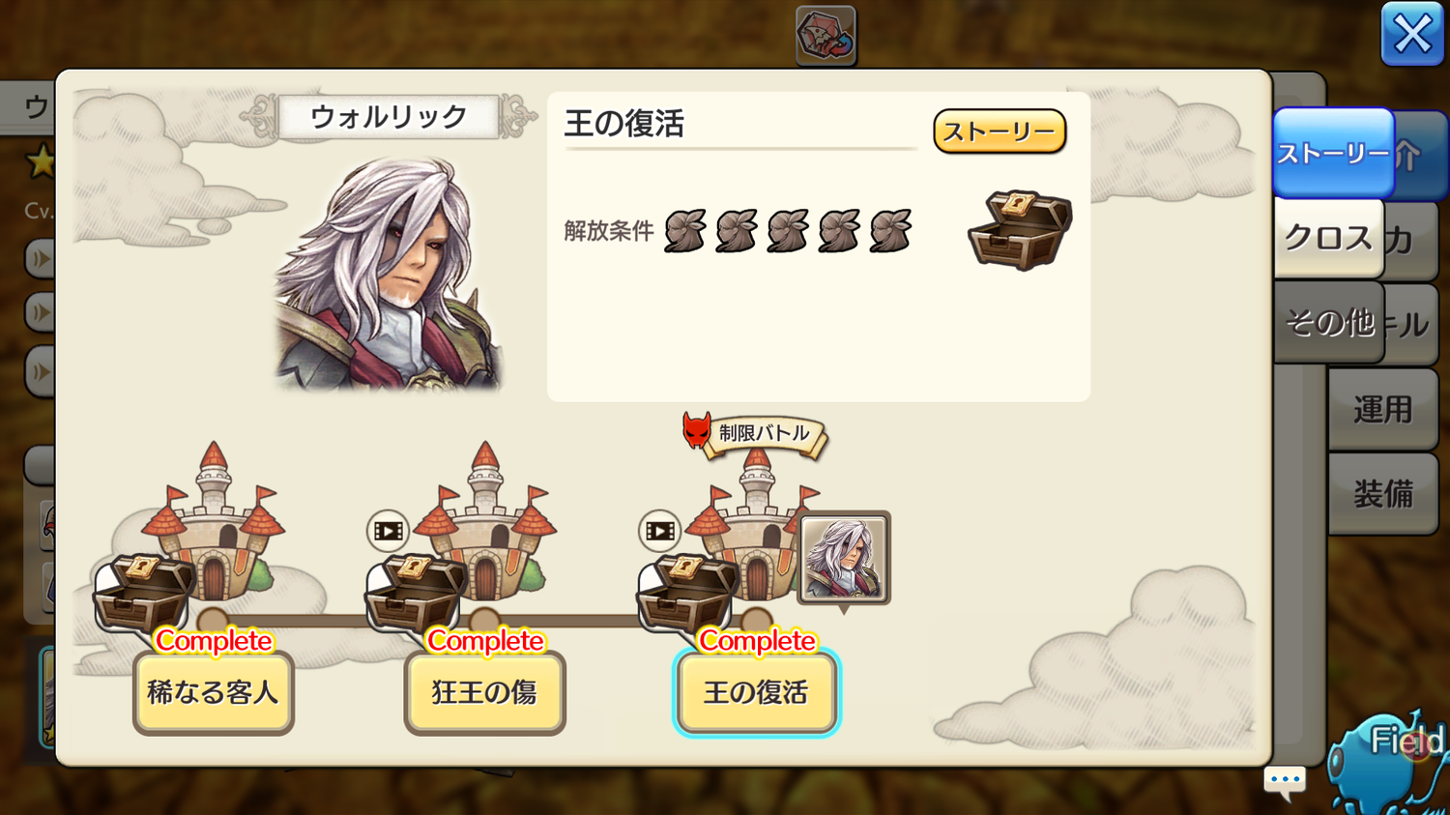The height and width of the screenshot is (815, 1450).
Task: Open the treasure chest at 狂王の傷 stage
Action: coord(415,592)
